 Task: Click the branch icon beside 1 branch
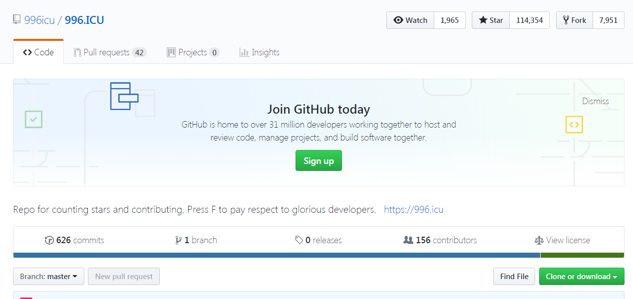[178, 240]
